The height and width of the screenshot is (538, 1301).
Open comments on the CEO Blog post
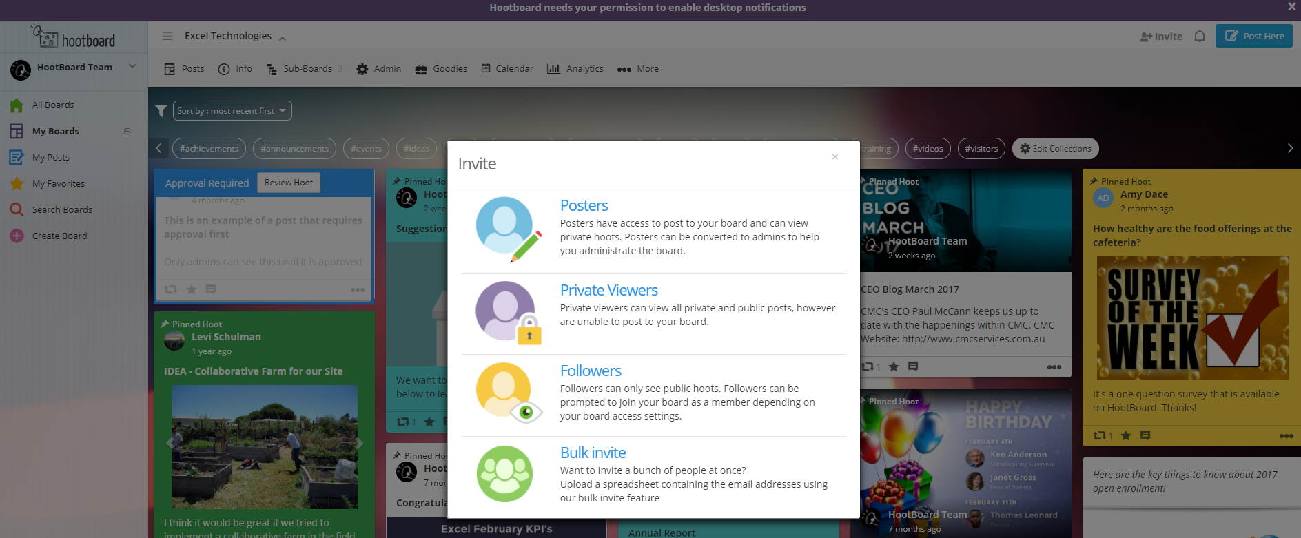(x=913, y=366)
